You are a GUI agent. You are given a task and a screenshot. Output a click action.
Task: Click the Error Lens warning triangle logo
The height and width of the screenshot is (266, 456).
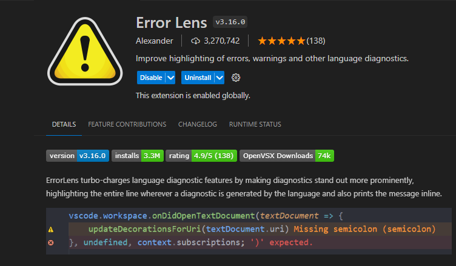[85, 52]
